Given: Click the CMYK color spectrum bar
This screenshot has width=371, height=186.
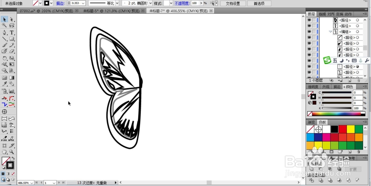Looking at the screenshot, I should [336, 114].
